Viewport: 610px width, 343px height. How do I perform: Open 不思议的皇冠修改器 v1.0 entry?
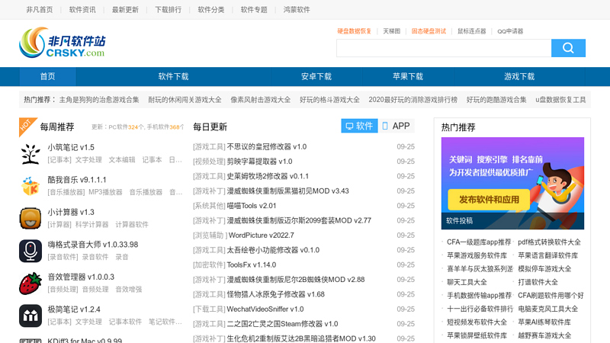point(266,146)
